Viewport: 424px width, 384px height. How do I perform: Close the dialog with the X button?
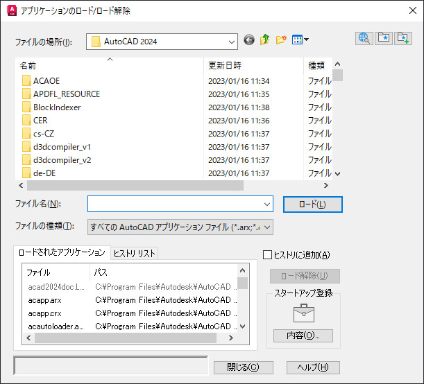click(x=413, y=10)
